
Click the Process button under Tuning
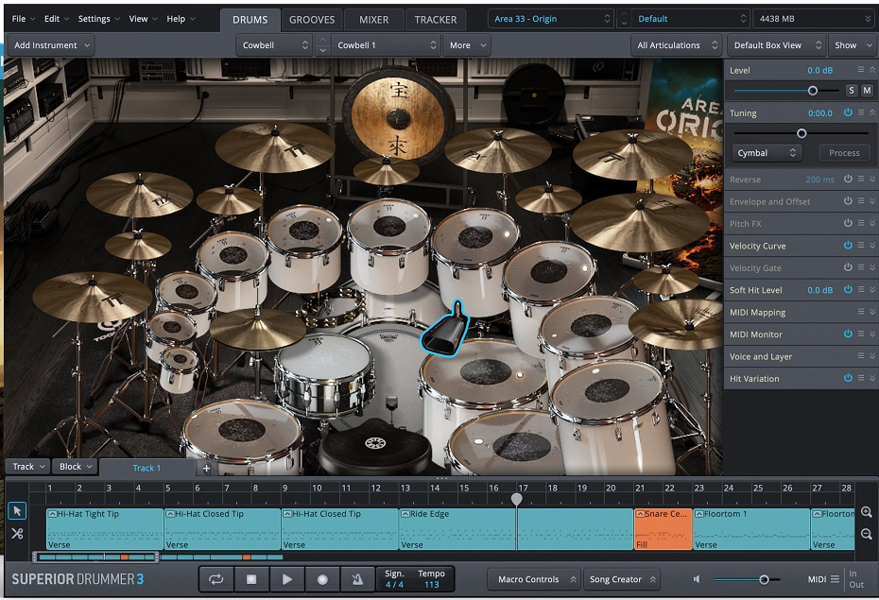point(843,152)
